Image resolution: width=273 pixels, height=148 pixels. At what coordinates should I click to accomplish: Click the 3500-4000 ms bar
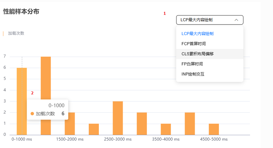pyautogui.click(x=166, y=129)
